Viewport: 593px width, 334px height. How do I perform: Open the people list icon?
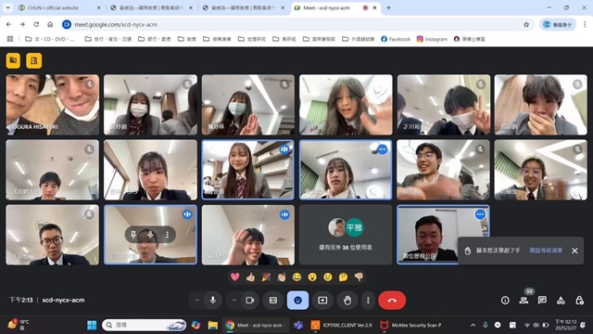coord(524,301)
